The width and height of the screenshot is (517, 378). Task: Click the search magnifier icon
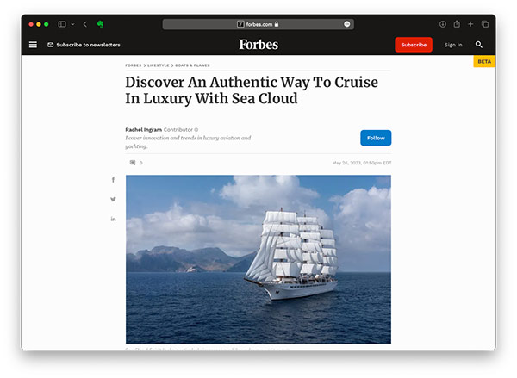coord(479,45)
